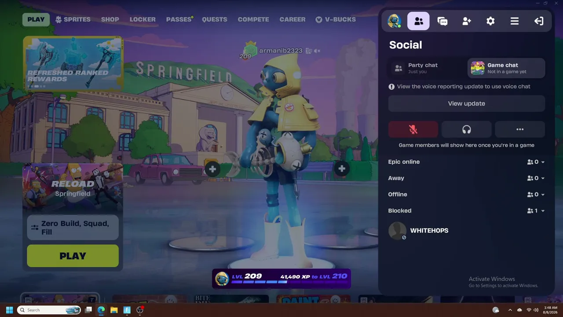Open the Refreshed Ranked Rewards banner
563x317 pixels.
point(73,63)
